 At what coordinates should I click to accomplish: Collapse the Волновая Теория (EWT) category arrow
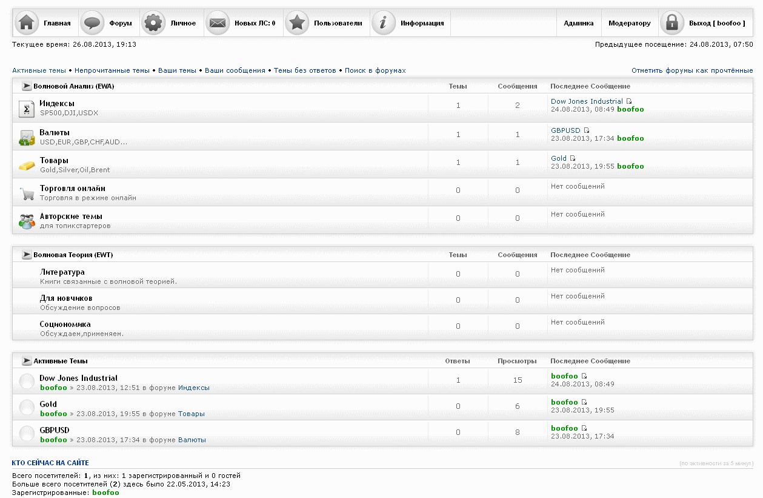tap(27, 255)
